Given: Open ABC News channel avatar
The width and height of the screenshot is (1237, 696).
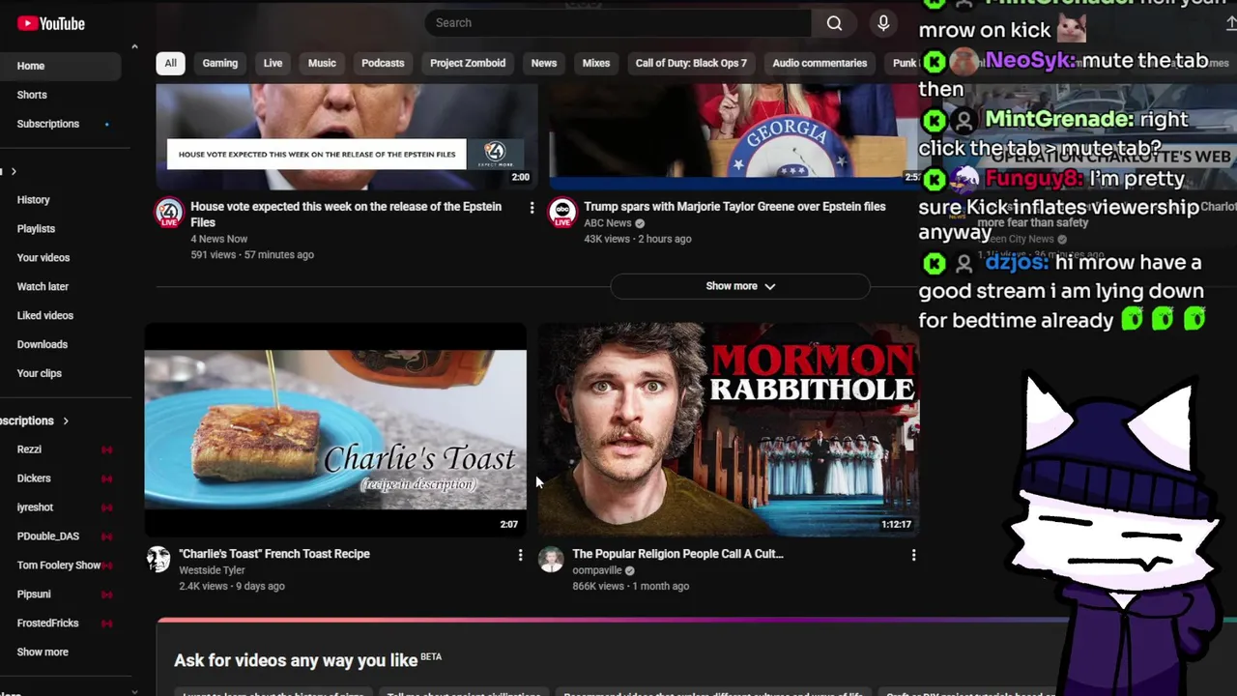Looking at the screenshot, I should click(562, 213).
